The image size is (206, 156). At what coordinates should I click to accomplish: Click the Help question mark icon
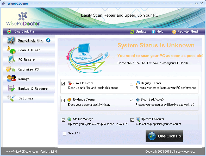[153, 32]
